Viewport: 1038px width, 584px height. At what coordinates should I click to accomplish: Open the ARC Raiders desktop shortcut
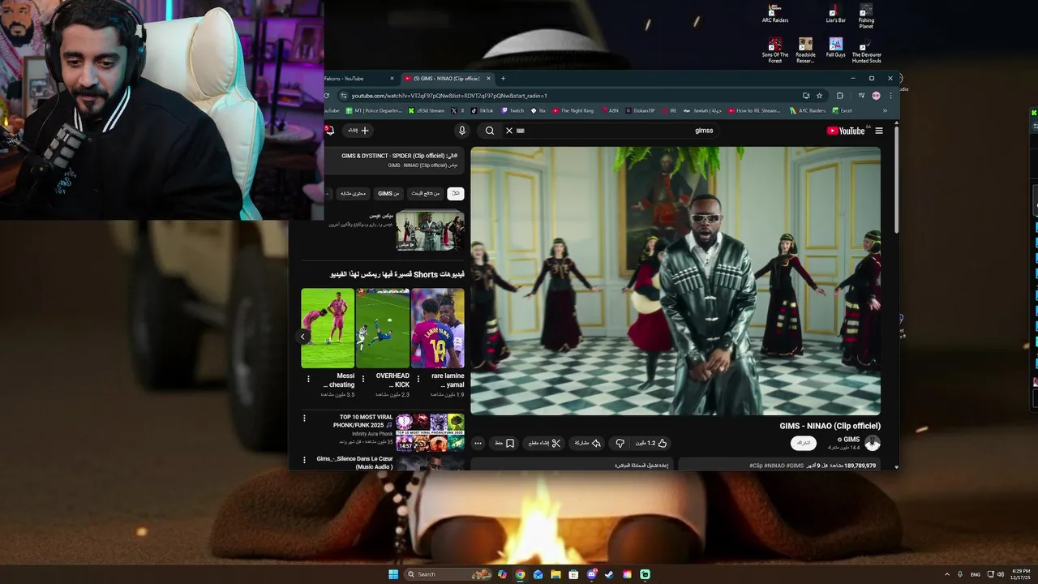tap(775, 13)
